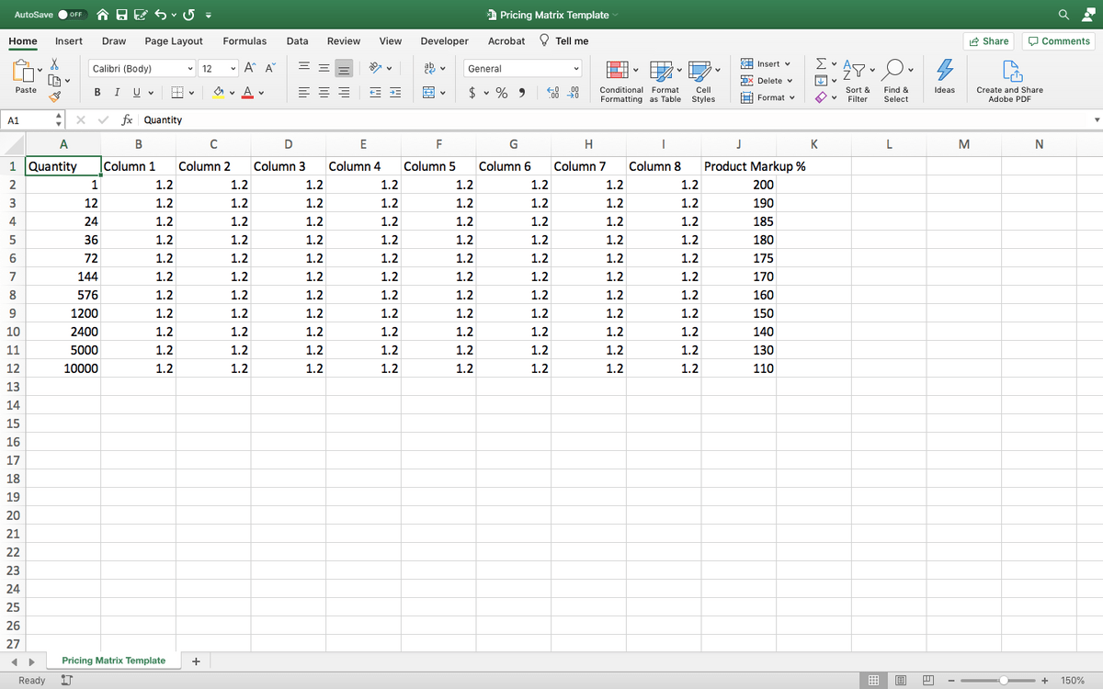Viewport: 1103px width, 689px height.
Task: Click the Increase Decimal icon
Action: tap(551, 93)
